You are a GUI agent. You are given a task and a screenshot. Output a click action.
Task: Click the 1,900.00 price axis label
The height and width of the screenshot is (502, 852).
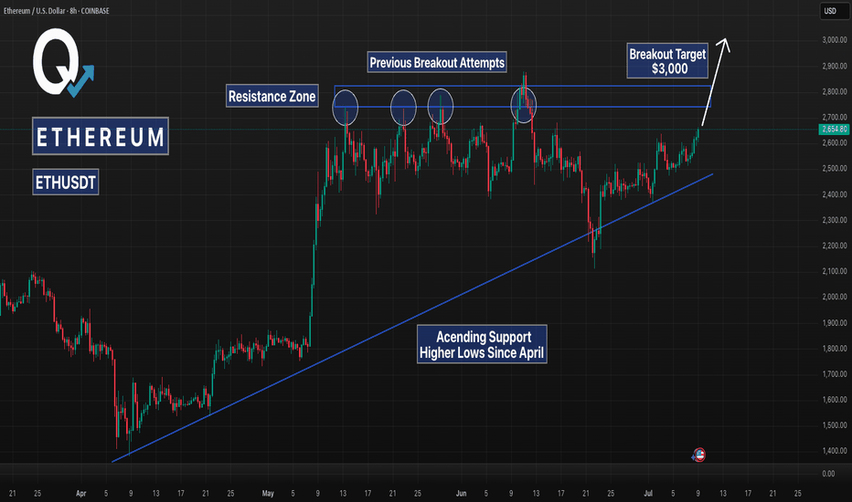click(x=834, y=323)
